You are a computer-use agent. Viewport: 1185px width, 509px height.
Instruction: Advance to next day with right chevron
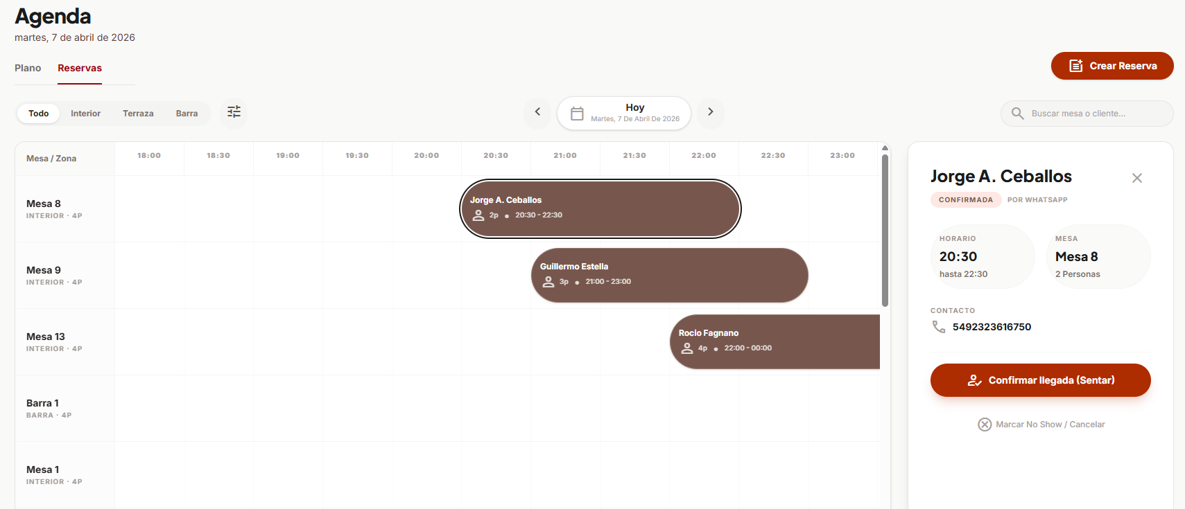pos(710,112)
